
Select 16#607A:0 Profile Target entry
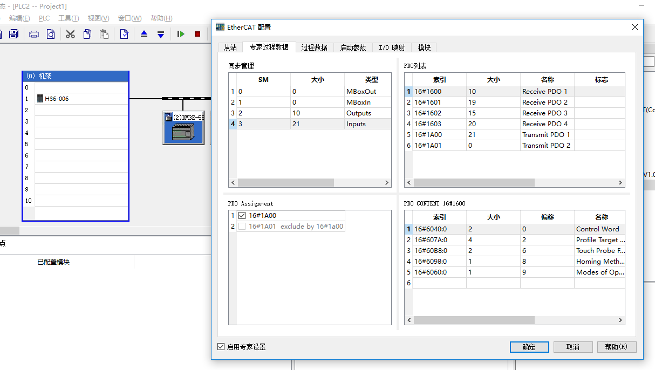pos(515,240)
